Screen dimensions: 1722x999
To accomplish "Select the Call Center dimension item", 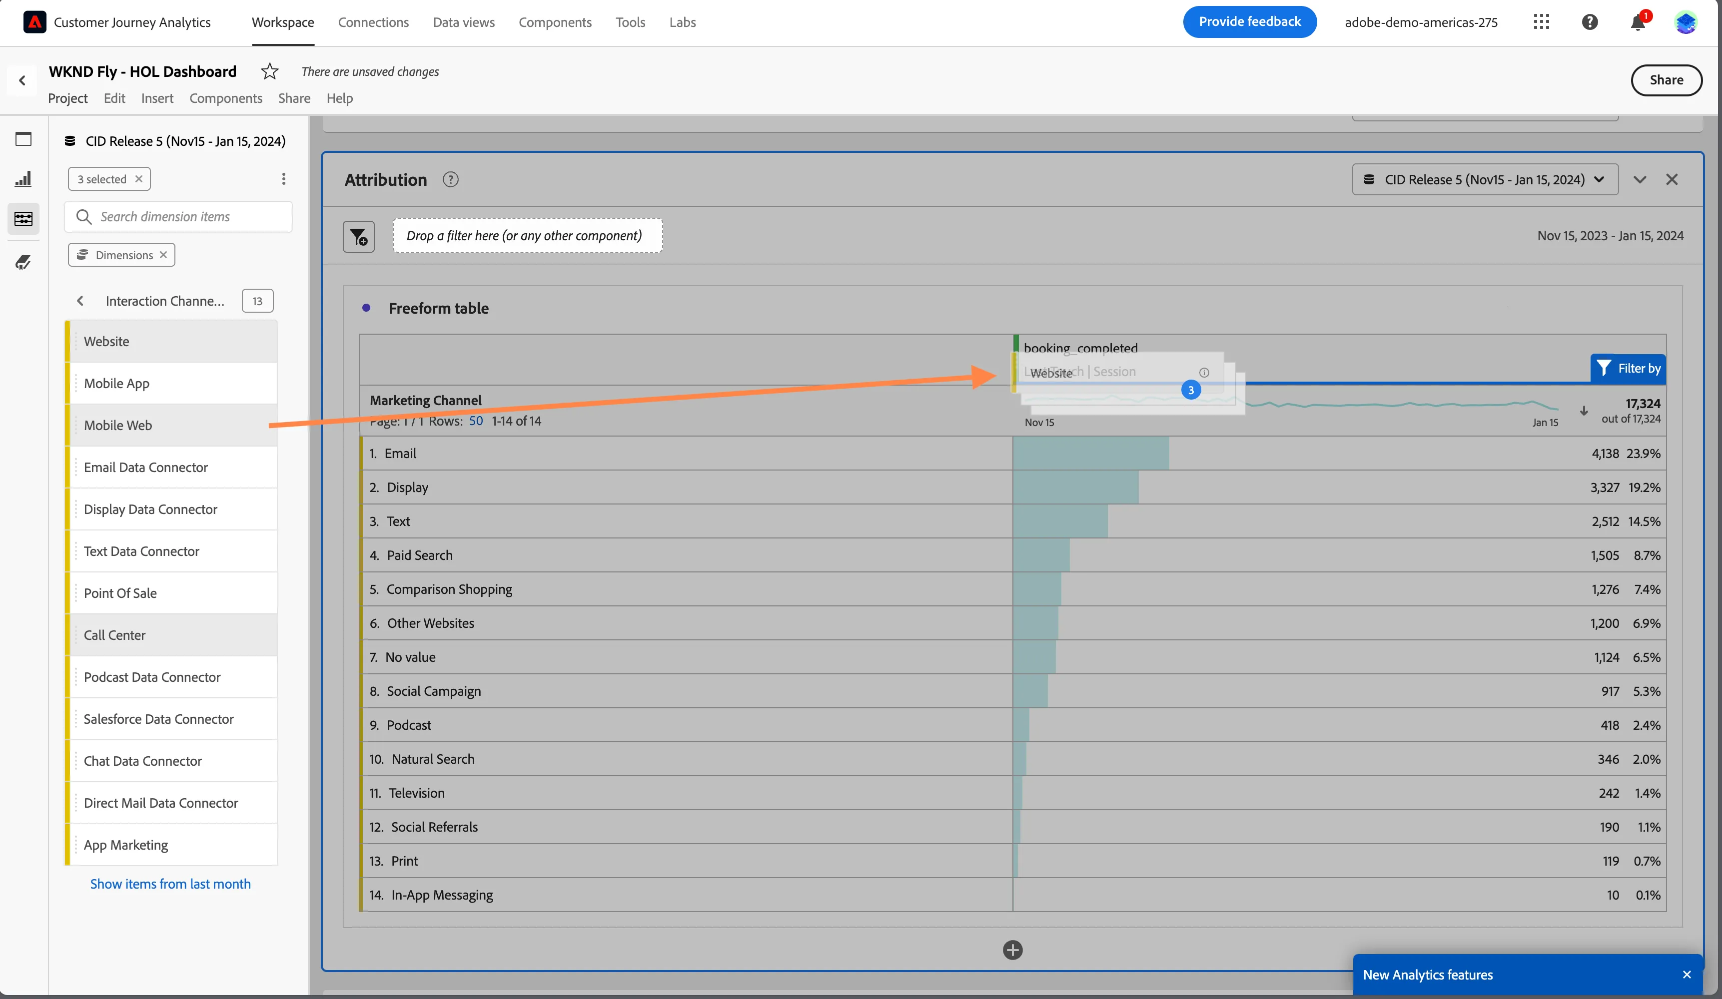I will (171, 635).
